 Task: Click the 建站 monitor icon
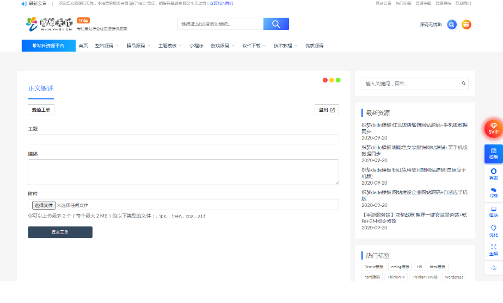493,212
